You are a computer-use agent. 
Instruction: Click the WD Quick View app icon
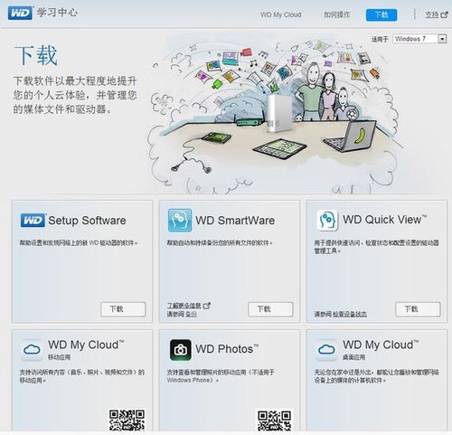tap(327, 221)
